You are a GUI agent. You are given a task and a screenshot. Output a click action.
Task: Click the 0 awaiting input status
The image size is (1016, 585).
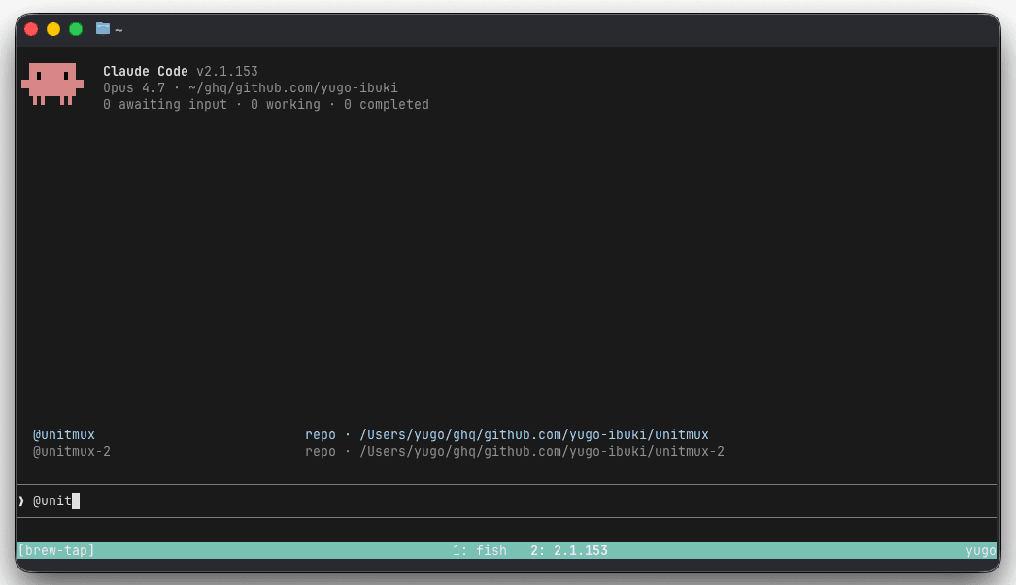164,104
